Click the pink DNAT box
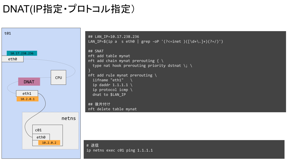 pyautogui.click(x=29, y=82)
